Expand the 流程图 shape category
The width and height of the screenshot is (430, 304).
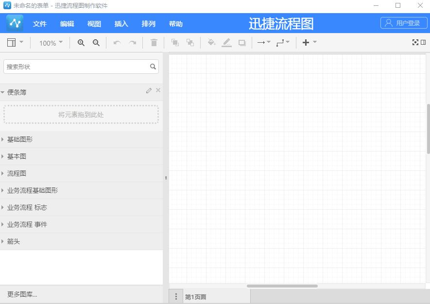(x=17, y=173)
